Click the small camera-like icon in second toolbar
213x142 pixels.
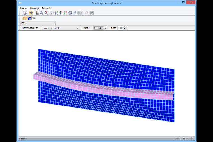(x=34, y=18)
